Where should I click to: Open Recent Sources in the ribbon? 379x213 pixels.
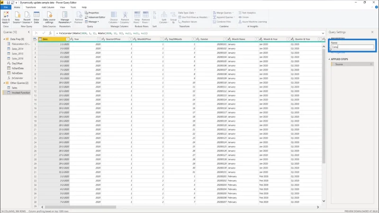(x=27, y=18)
